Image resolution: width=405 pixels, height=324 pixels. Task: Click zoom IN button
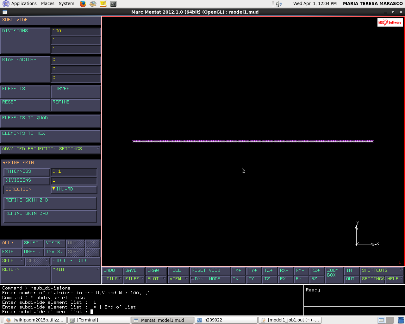coord(352,271)
